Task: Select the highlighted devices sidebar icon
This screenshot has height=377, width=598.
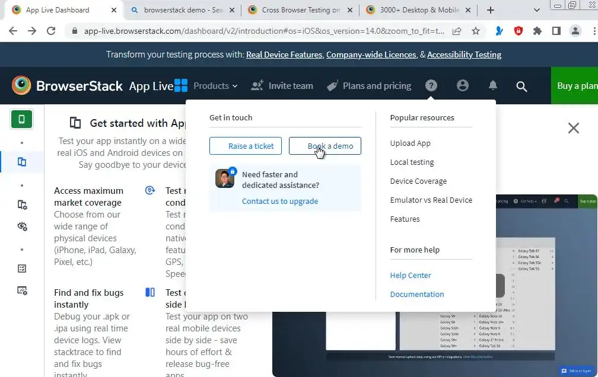Action: 22,162
